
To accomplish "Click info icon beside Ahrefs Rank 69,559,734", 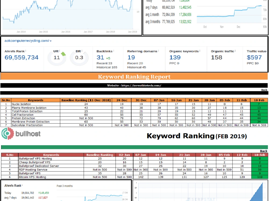I will click(x=26, y=51).
